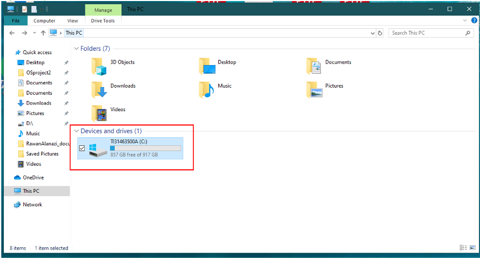Collapse the Folders (7) section

pos(76,49)
